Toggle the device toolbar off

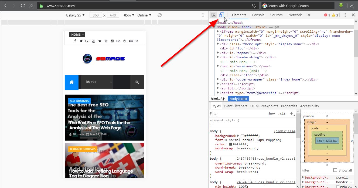(x=221, y=15)
